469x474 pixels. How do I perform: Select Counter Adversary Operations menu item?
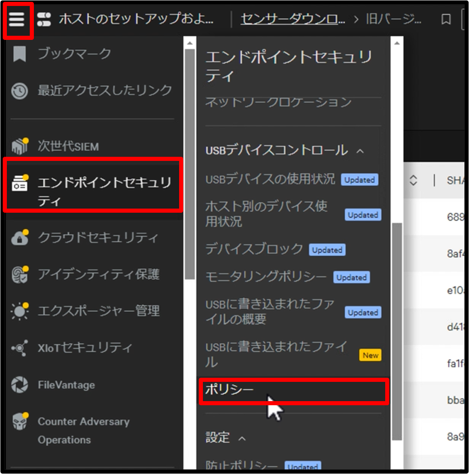84,430
